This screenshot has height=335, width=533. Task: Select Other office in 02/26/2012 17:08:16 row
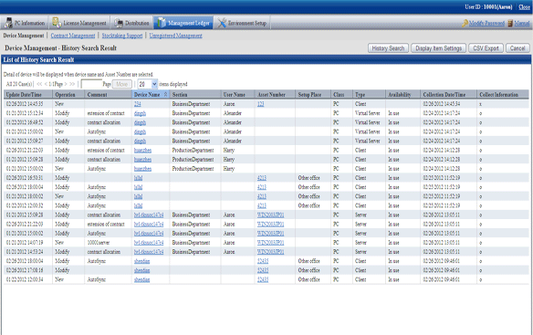tap(309, 270)
